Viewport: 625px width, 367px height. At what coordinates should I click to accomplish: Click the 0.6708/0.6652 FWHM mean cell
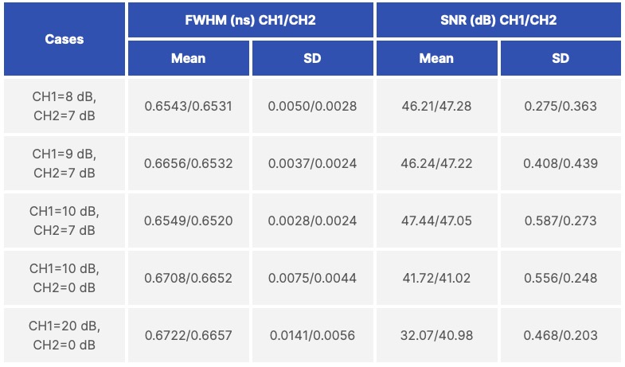pos(188,278)
